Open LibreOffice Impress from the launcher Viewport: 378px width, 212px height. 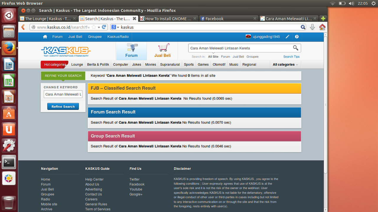click(9, 97)
